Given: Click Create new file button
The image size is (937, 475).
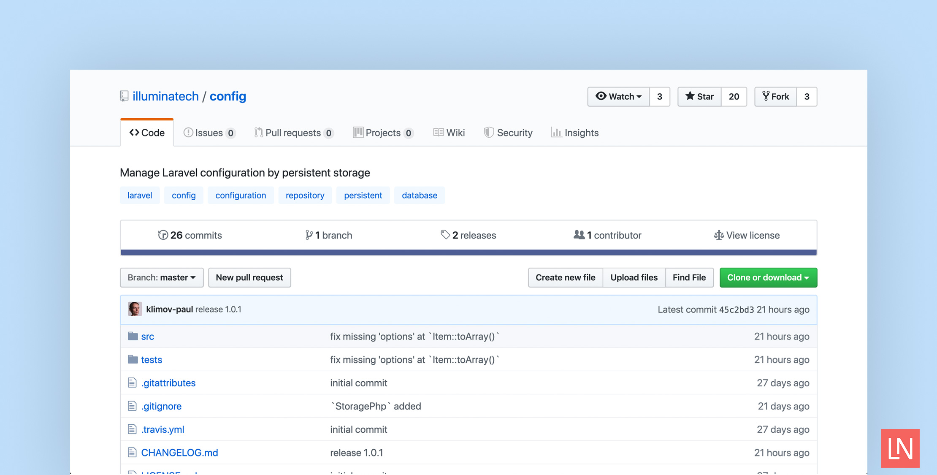Looking at the screenshot, I should click(566, 277).
